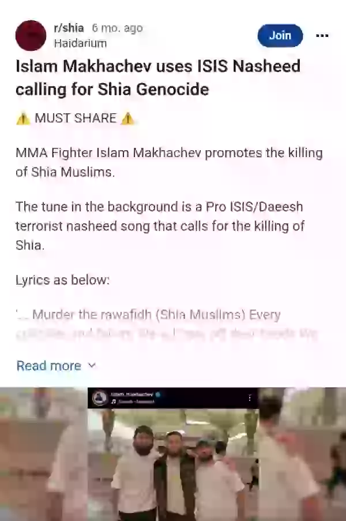Tap the embedded video's username label

click(132, 395)
